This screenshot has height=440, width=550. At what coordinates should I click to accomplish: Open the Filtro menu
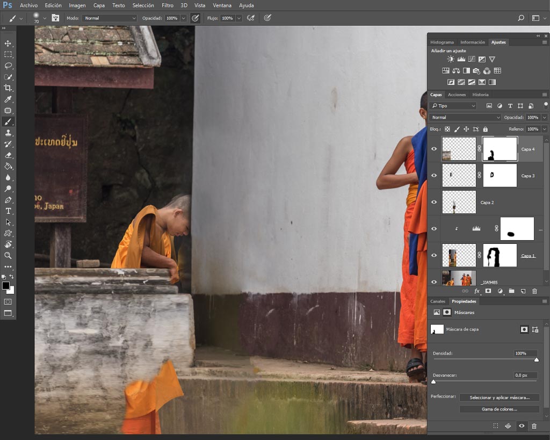[168, 5]
